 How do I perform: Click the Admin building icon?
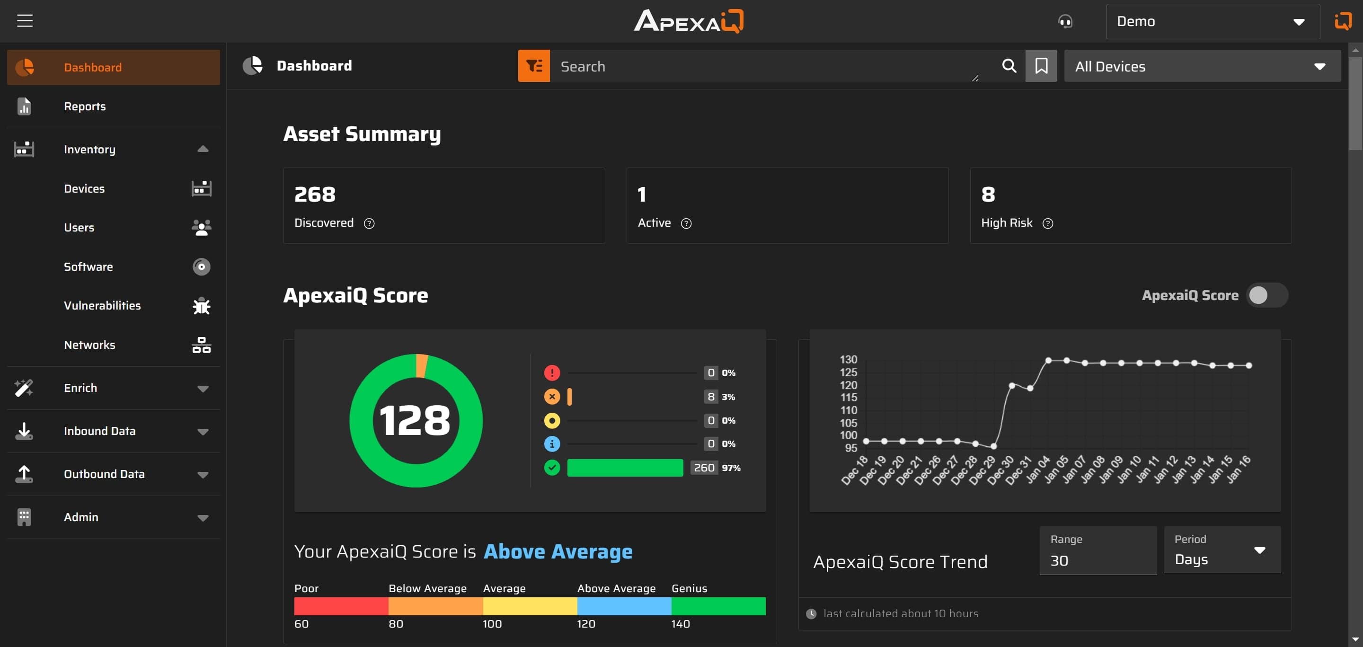tap(24, 517)
